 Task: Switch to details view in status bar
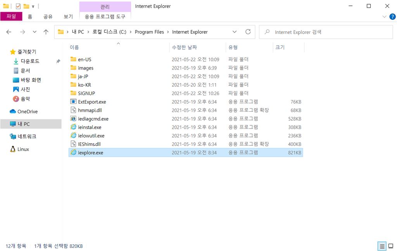[382, 246]
